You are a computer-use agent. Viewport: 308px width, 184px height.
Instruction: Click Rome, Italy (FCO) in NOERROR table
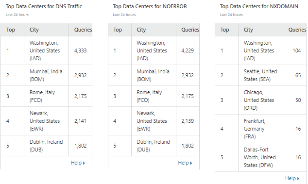click(149, 96)
